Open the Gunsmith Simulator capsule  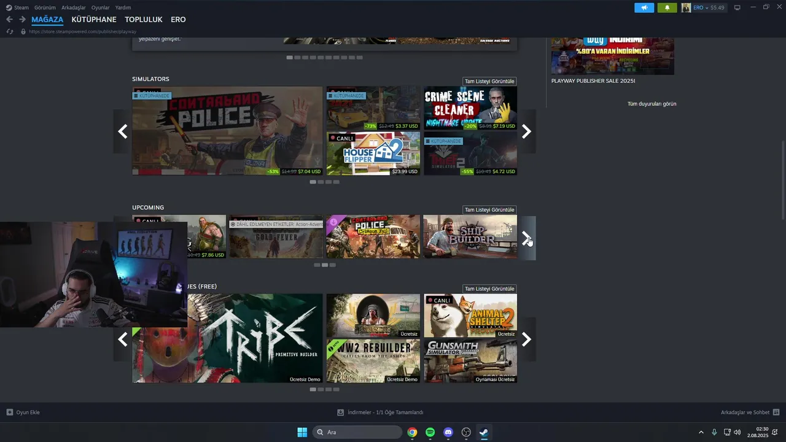[x=470, y=361]
